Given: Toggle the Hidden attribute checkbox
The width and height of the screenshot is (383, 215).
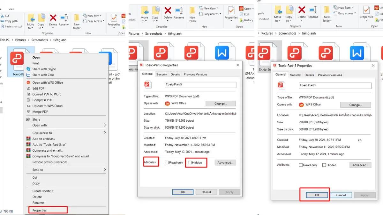Looking at the screenshot, I should tap(190, 162).
